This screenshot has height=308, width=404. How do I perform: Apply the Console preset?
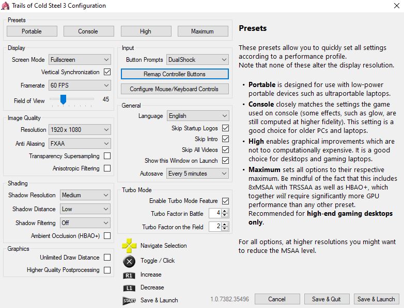(89, 31)
